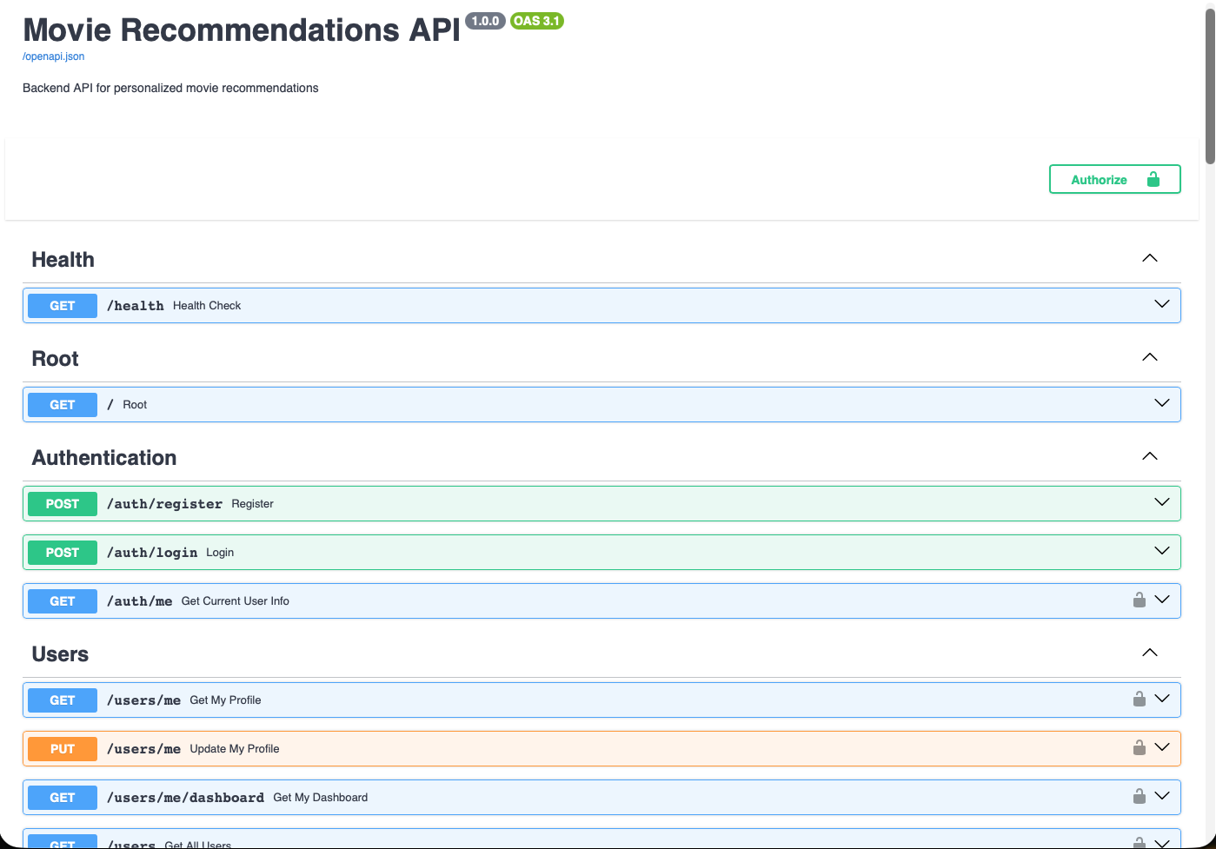Collapse the Users section
Screen dimensions: 1216x849
pyautogui.click(x=1149, y=653)
